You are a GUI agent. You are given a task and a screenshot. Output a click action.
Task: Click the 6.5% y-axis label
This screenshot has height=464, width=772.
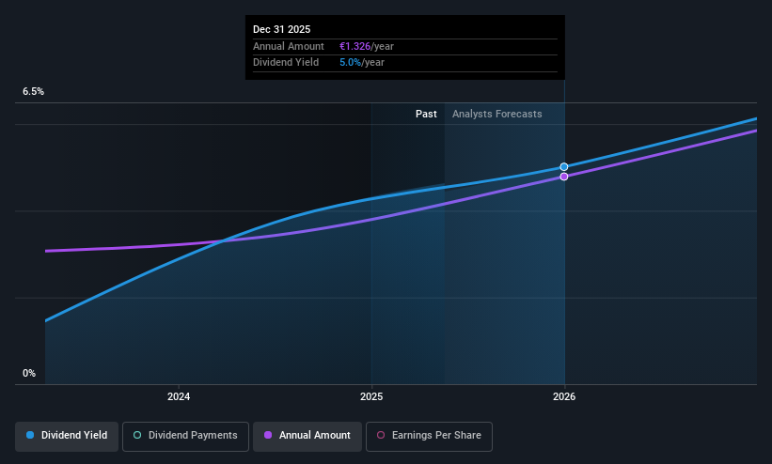tap(33, 91)
